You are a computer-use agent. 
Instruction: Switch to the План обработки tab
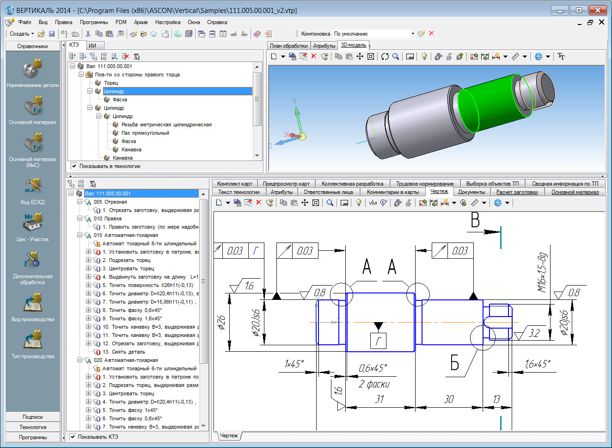pyautogui.click(x=288, y=46)
